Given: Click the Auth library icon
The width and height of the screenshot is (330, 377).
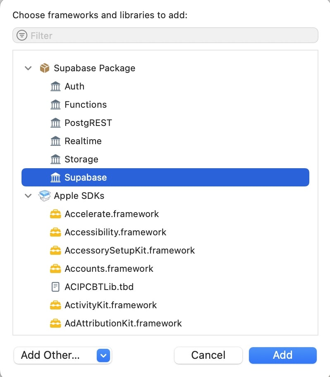Looking at the screenshot, I should click(55, 86).
